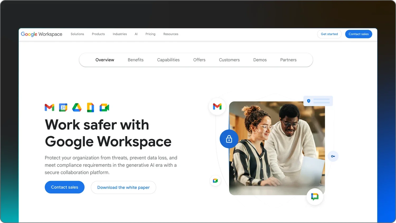Click the floating Gmail bubble near photo
This screenshot has height=223, width=396.
click(x=217, y=106)
